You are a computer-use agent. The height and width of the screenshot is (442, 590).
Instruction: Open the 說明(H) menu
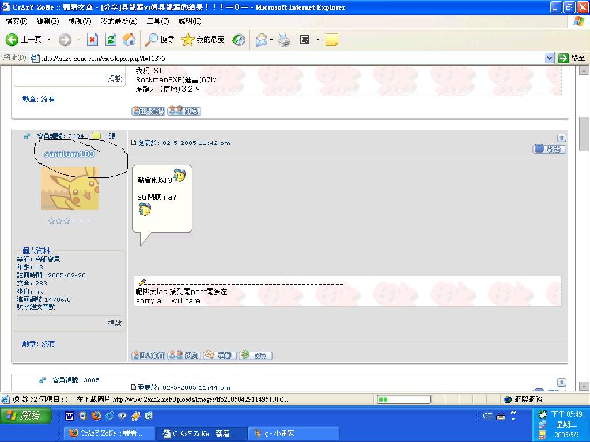pyautogui.click(x=190, y=21)
